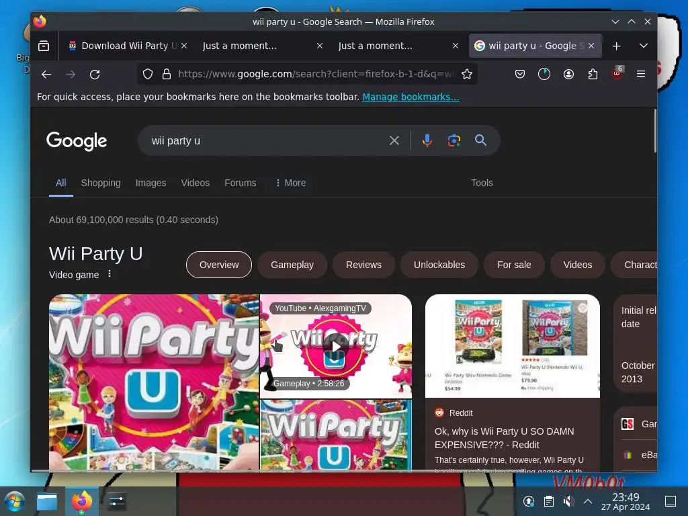Open the Firefox View icon
Image resolution: width=688 pixels, height=516 pixels.
click(44, 46)
